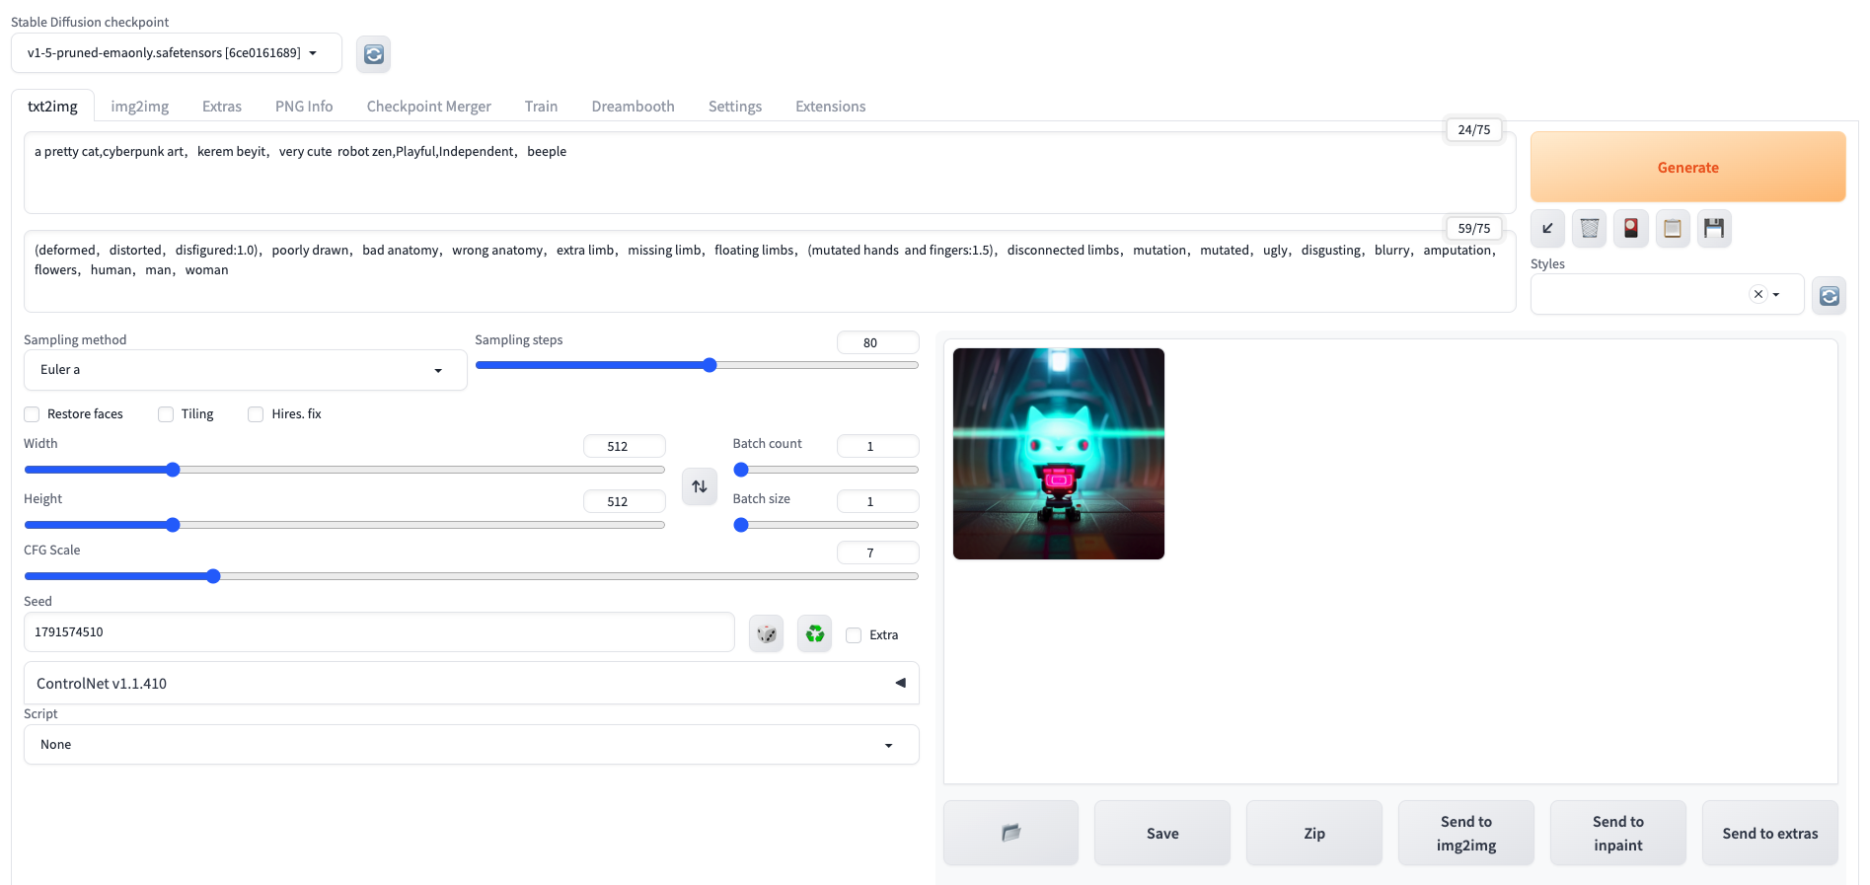Click the Save button
The width and height of the screenshot is (1870, 885).
click(1162, 833)
